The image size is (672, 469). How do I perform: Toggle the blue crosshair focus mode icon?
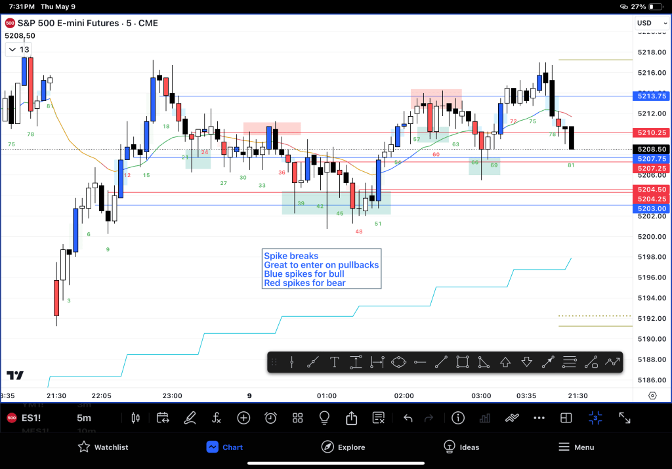(595, 418)
